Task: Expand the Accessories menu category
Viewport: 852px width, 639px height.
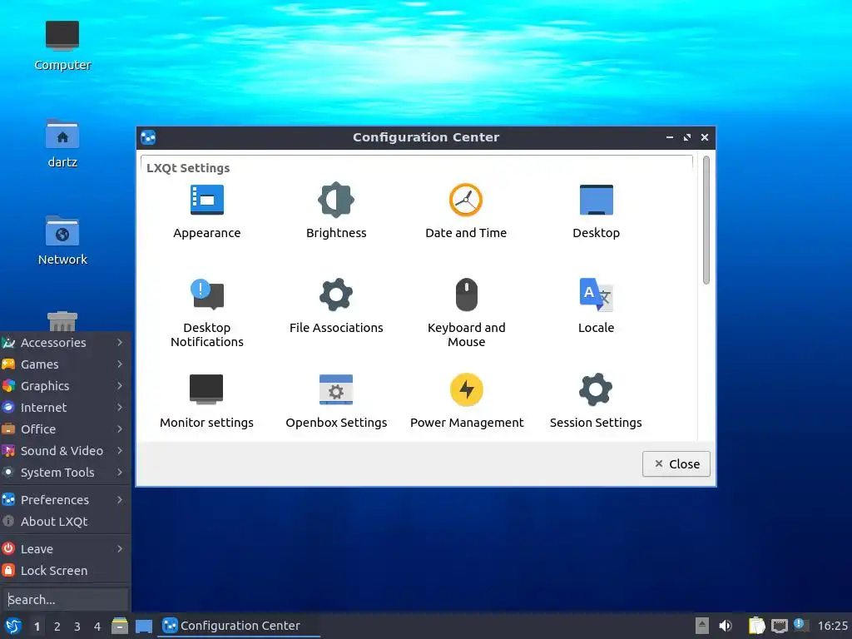Action: 65,342
